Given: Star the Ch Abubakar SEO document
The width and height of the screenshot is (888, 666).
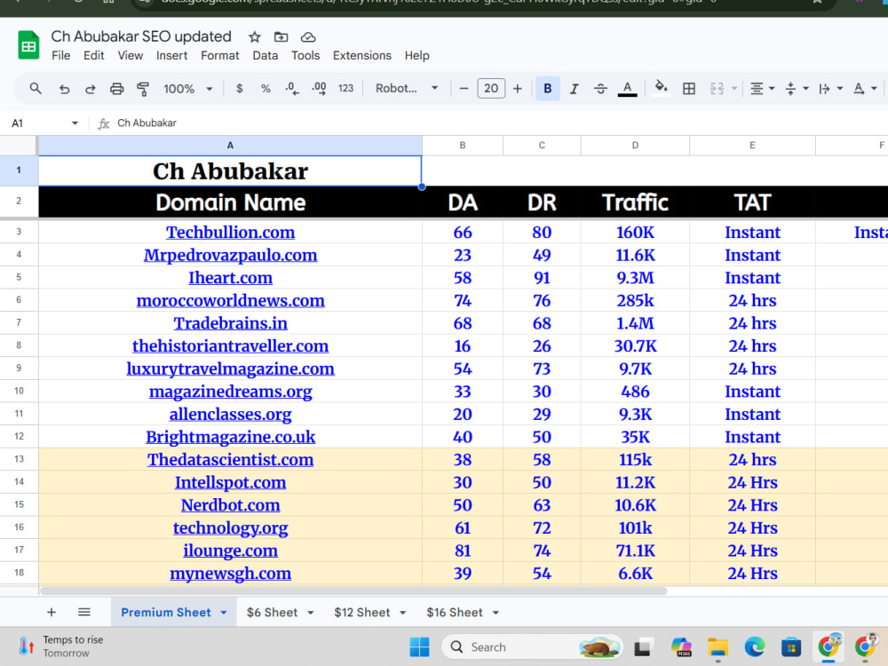Looking at the screenshot, I should click(255, 36).
